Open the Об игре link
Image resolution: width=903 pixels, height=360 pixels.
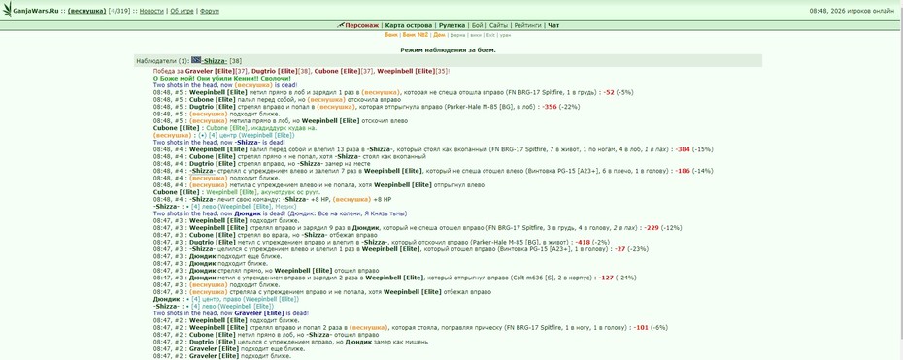click(x=182, y=11)
